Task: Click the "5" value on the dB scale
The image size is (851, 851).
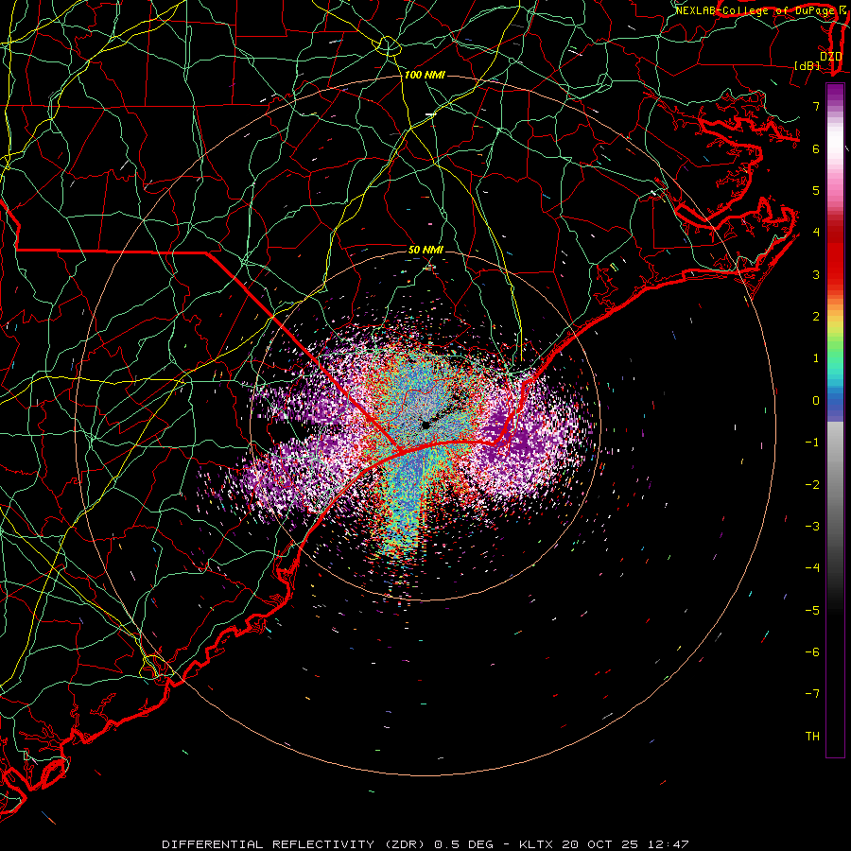Action: tap(816, 190)
